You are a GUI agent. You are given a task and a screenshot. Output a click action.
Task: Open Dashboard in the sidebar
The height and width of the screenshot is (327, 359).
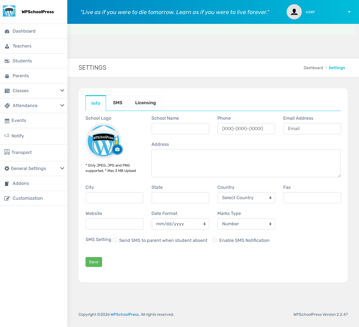34,31
